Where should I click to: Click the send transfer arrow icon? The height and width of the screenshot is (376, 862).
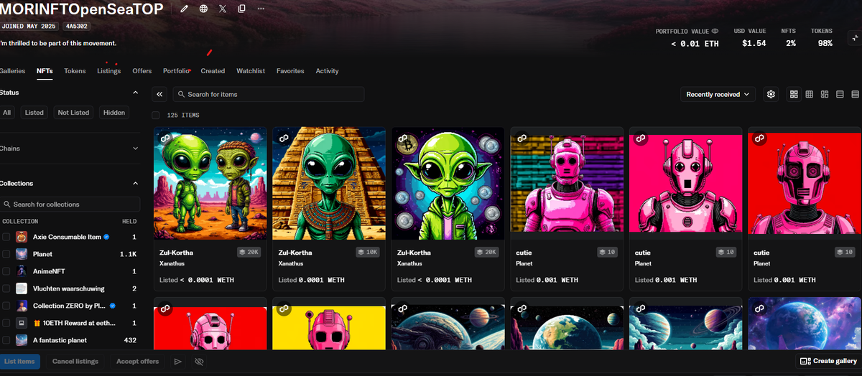point(178,361)
